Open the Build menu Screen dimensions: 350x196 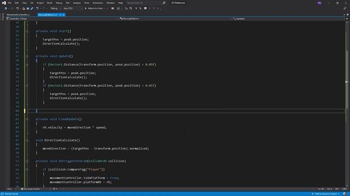tap(50, 3)
